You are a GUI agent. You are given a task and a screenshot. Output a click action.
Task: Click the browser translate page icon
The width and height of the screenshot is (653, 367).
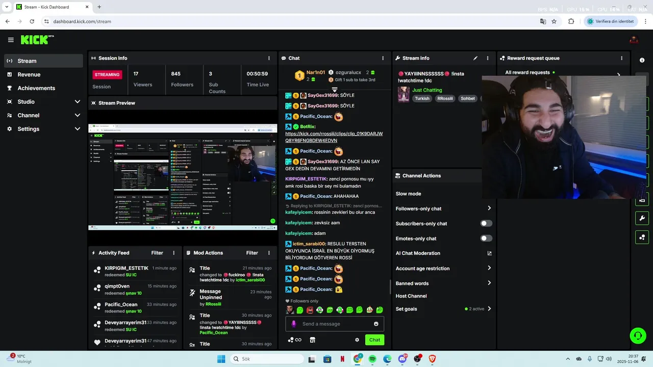[543, 21]
